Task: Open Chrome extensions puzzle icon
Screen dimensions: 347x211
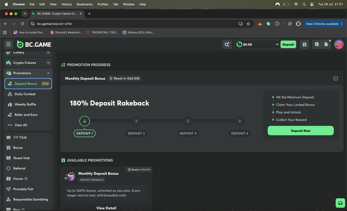Action: pyautogui.click(x=277, y=24)
